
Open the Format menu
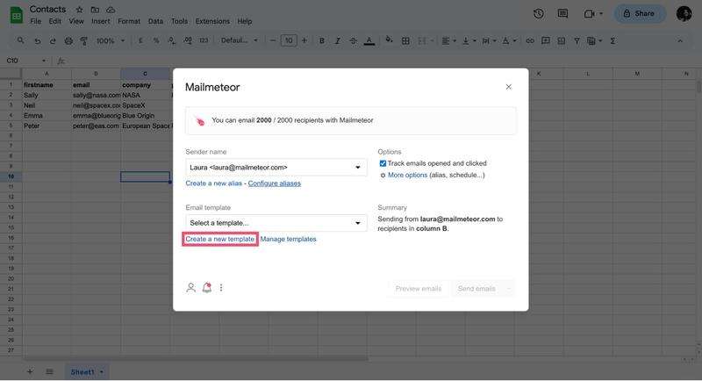point(129,21)
